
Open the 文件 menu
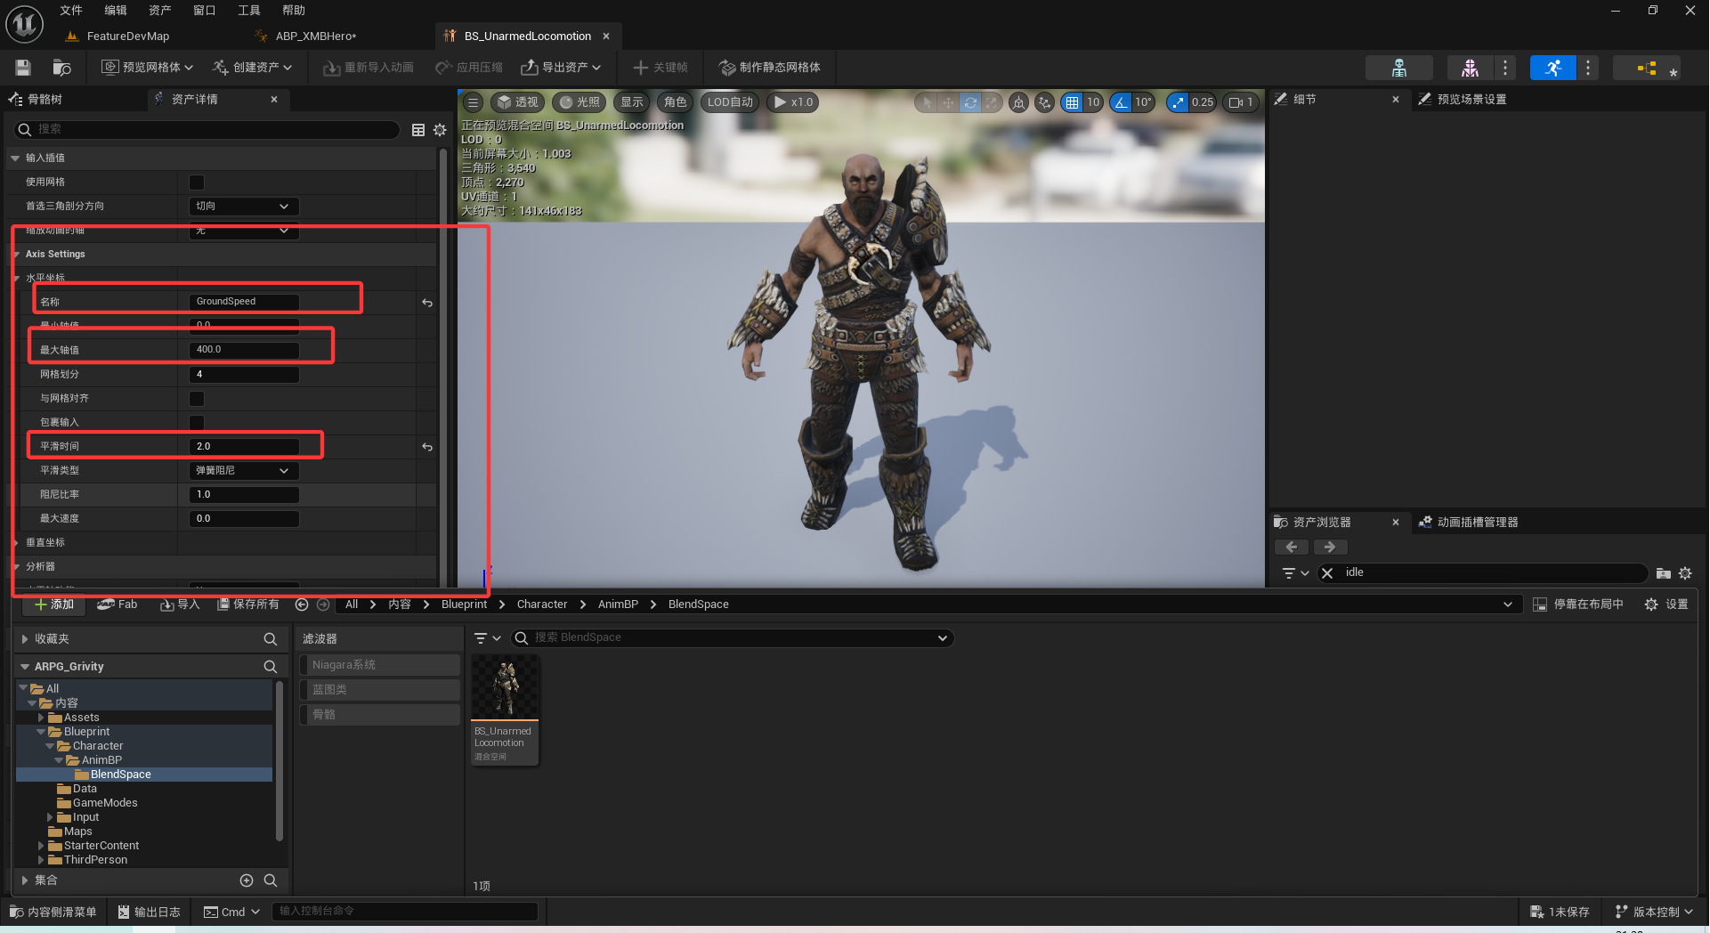71,11
